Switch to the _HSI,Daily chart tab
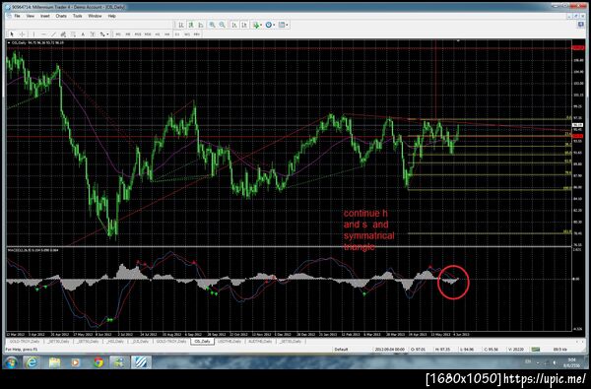Viewport: 591px width, 389px height. coord(114,342)
